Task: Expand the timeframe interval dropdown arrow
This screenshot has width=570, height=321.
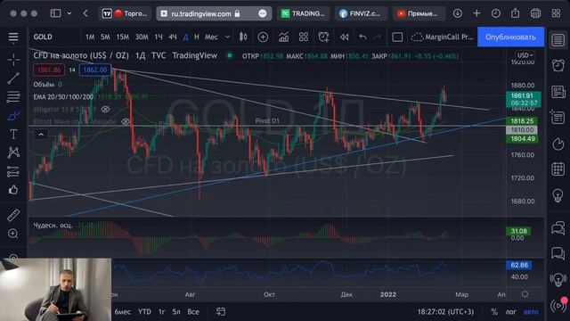Action: pyautogui.click(x=227, y=37)
